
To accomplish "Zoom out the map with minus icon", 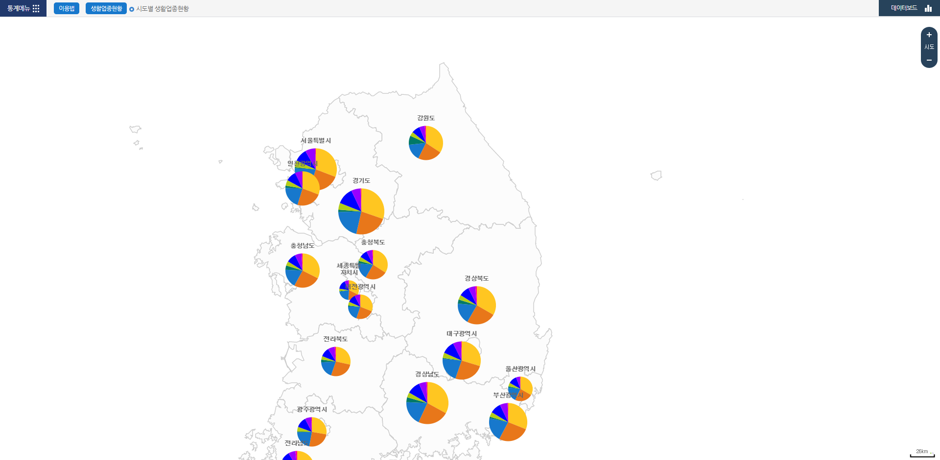I will tap(929, 60).
